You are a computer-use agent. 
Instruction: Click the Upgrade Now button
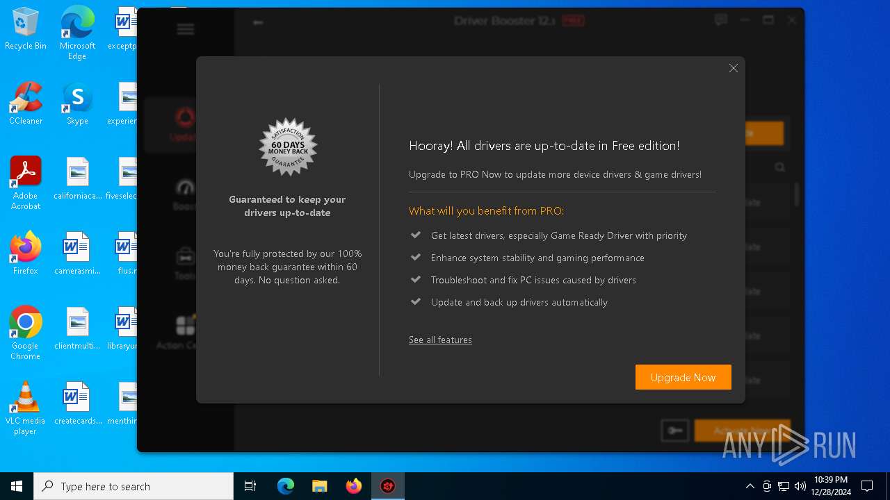point(683,377)
